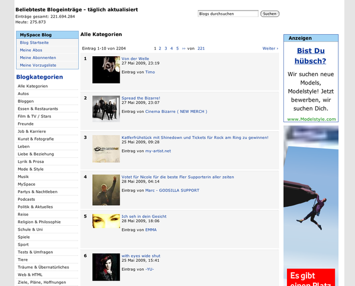The height and width of the screenshot is (286, 355).
Task: Click thumbnail of Votet für Nicole entry
Action: (106, 190)
